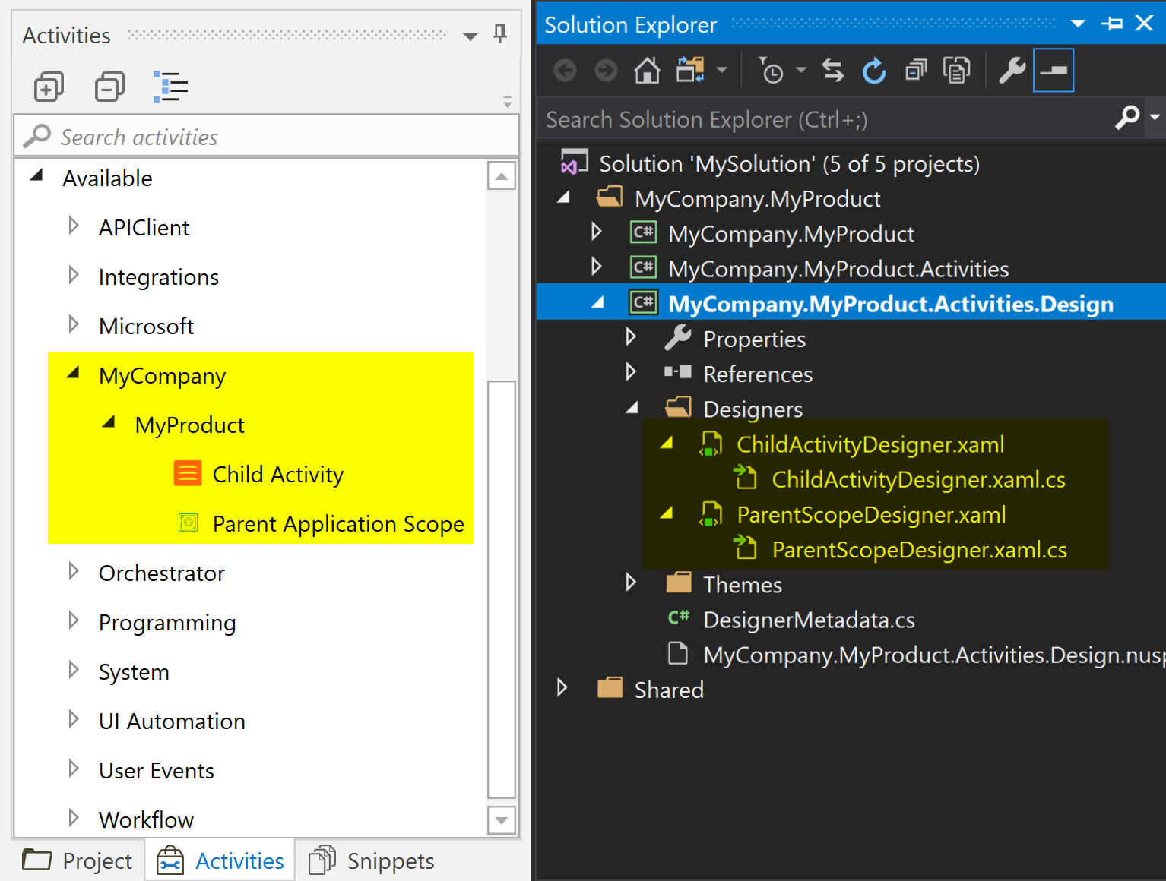
Task: Open Solution Explorer window position dropdown
Action: [1078, 24]
